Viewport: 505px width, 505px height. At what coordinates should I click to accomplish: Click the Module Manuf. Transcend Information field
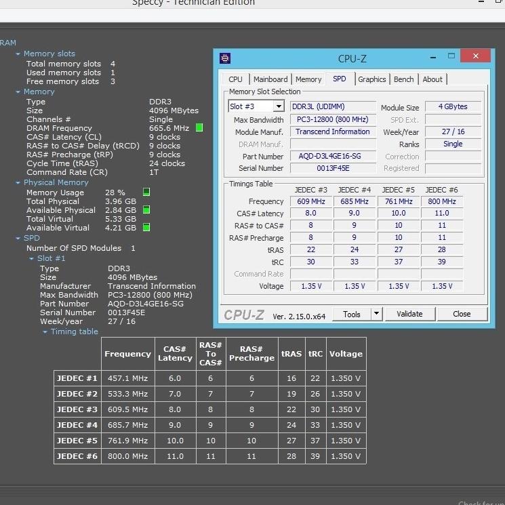333,132
